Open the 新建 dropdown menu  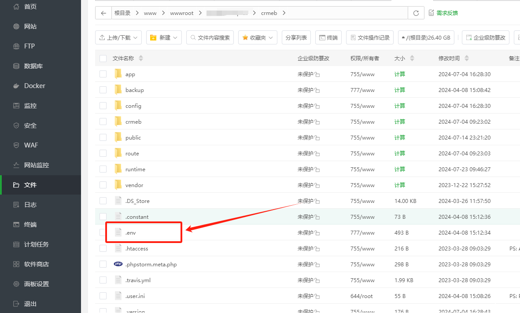[163, 38]
